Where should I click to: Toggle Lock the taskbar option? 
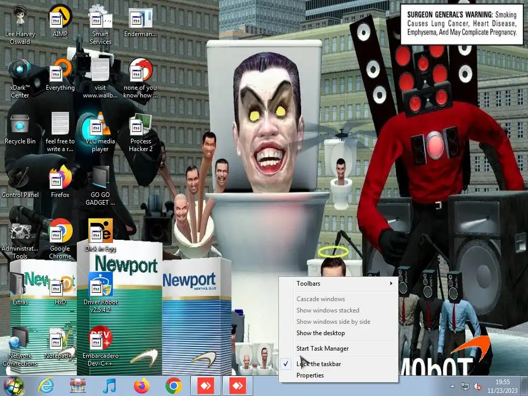coord(339,364)
